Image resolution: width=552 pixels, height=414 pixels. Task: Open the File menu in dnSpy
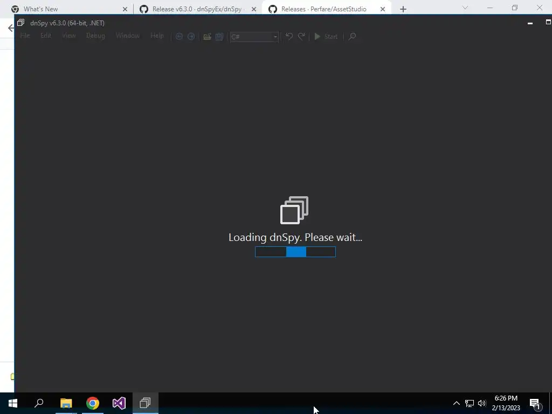[x=25, y=36]
